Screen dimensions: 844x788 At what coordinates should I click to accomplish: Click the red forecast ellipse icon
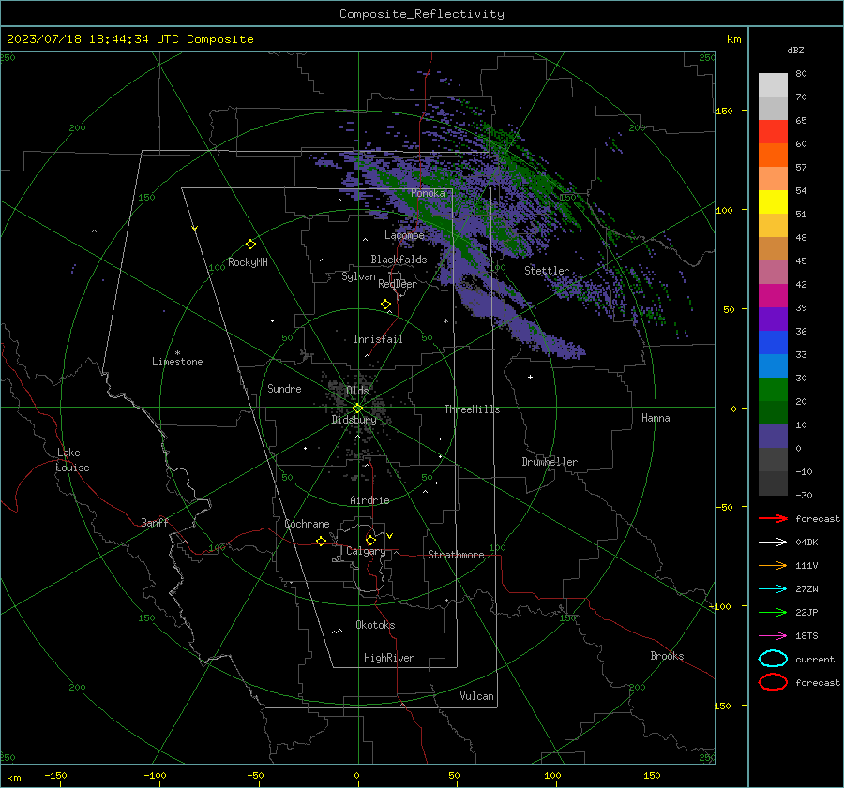(x=773, y=682)
